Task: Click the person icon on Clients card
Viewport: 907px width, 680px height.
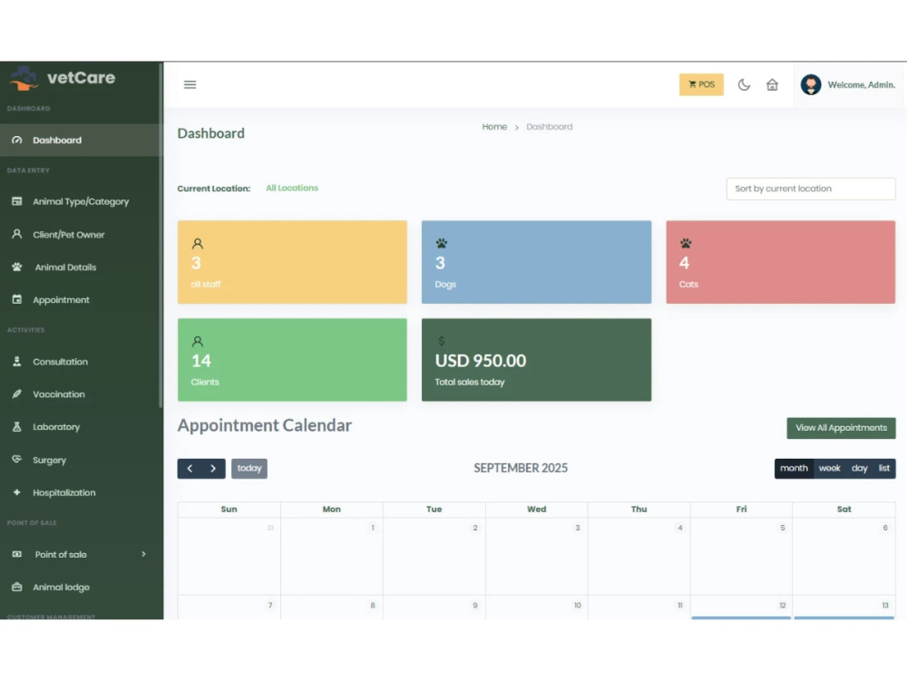Action: (197, 341)
